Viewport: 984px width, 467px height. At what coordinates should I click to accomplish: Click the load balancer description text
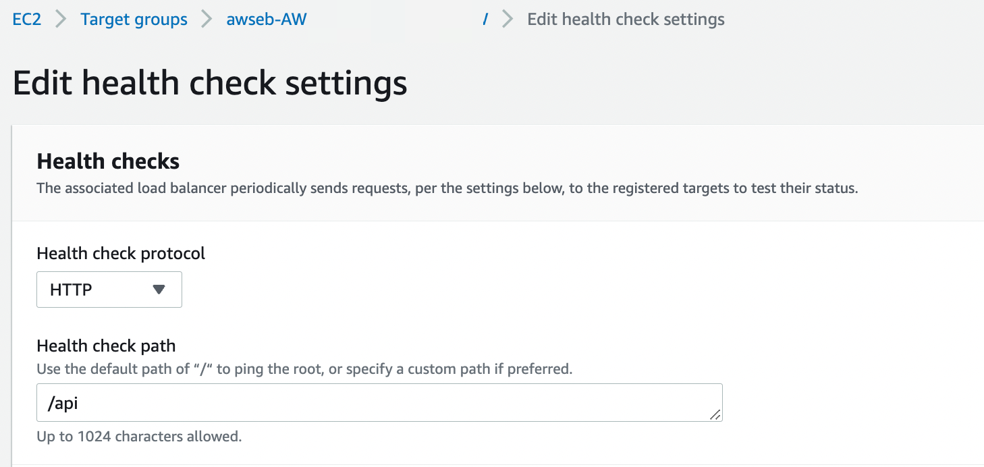[447, 188]
